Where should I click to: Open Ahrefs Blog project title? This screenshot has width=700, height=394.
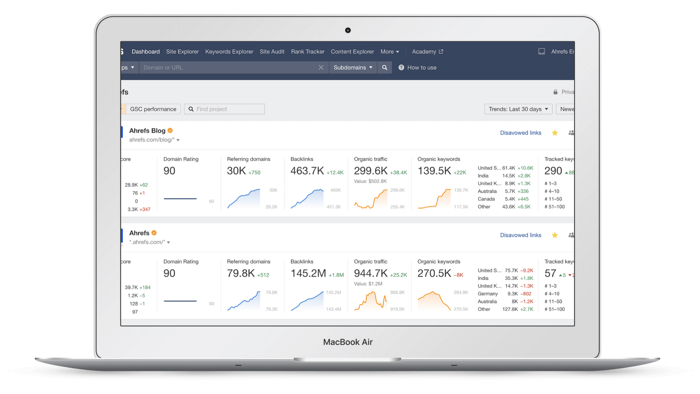147,131
